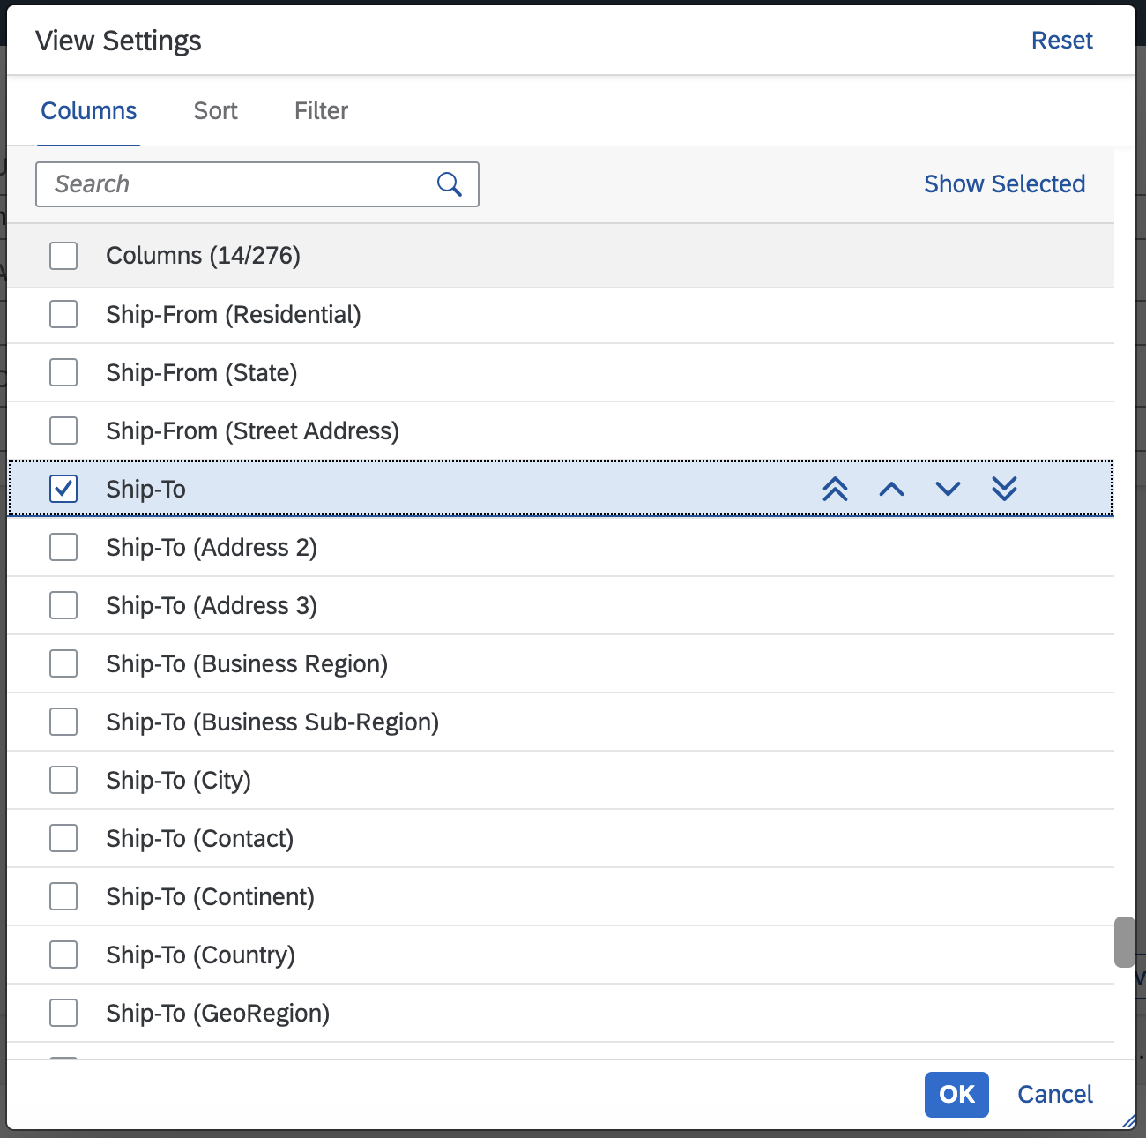This screenshot has height=1138, width=1146.
Task: Click the Columns (14/276) header label
Action: pos(204,256)
